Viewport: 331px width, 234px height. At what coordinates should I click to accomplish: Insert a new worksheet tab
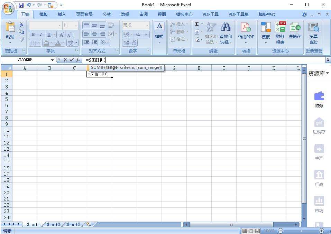click(89, 224)
